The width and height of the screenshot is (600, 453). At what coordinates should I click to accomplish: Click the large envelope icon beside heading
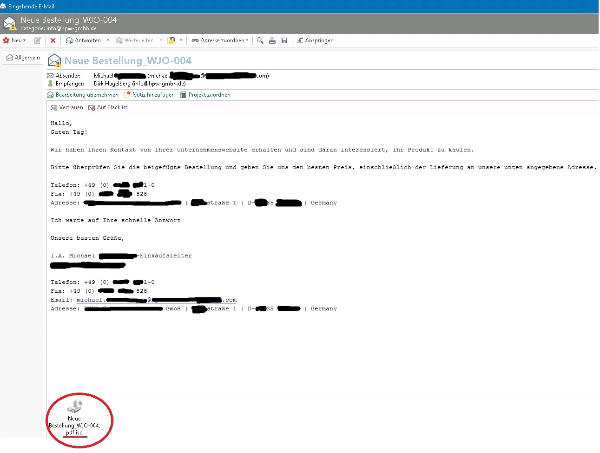pos(55,60)
